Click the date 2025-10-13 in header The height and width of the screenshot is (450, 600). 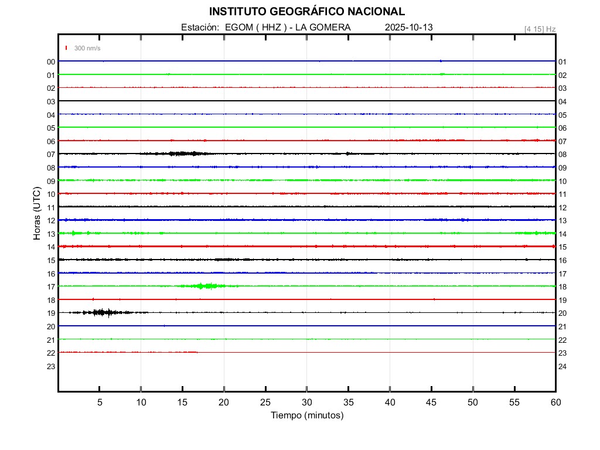409,28
